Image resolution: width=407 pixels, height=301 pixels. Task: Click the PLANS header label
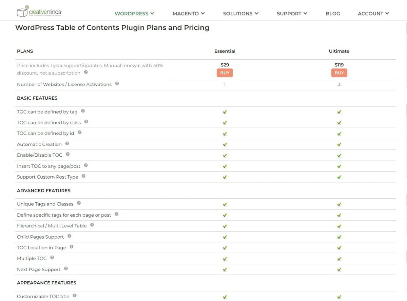(x=25, y=51)
